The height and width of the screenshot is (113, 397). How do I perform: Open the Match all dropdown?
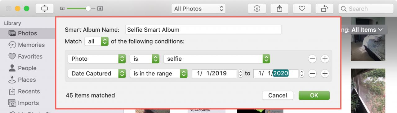[x=96, y=41]
